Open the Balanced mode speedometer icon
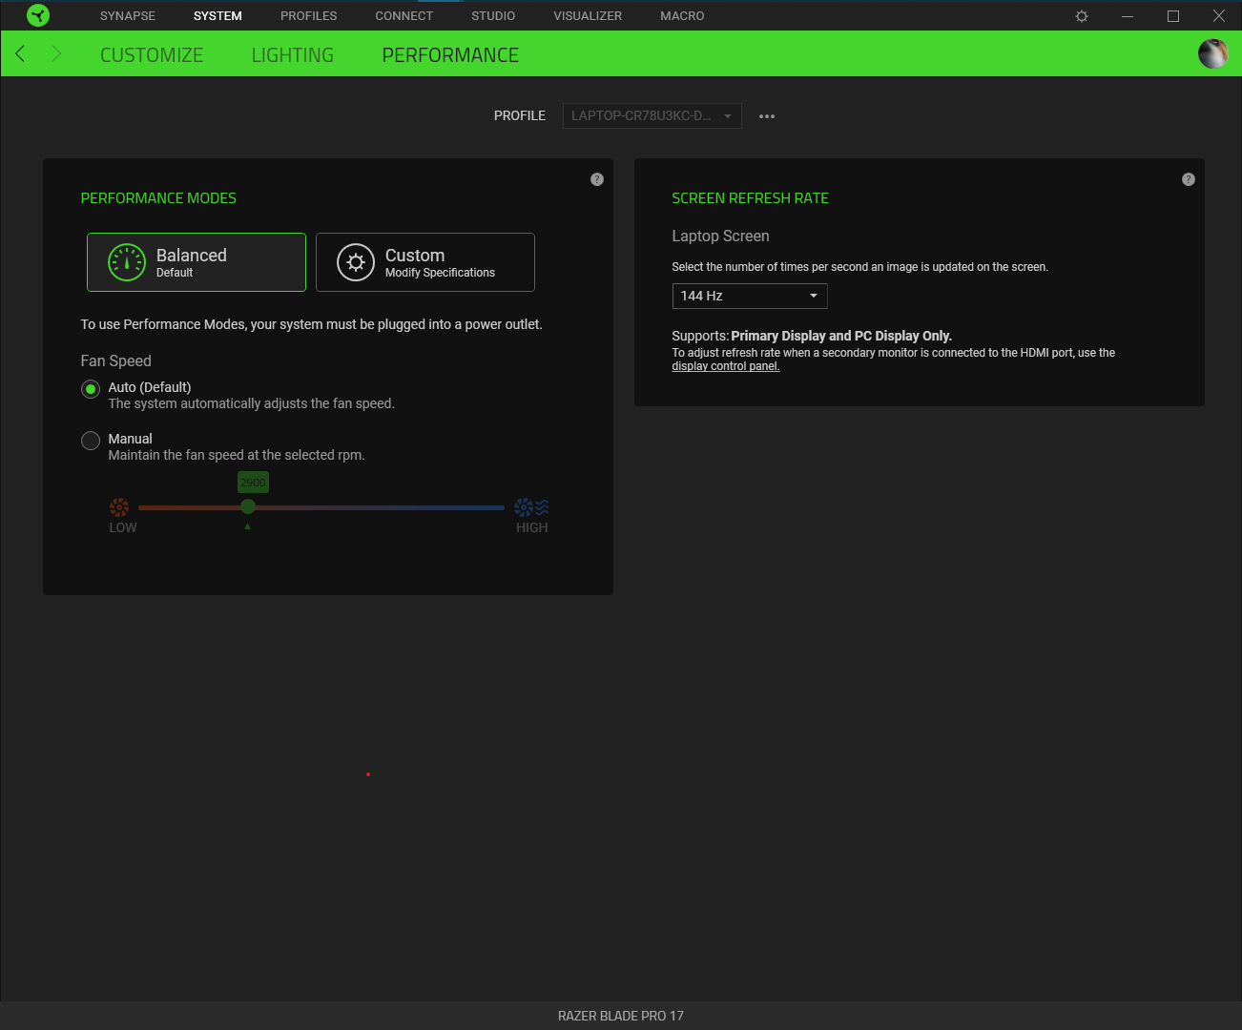This screenshot has height=1030, width=1242. tap(126, 261)
